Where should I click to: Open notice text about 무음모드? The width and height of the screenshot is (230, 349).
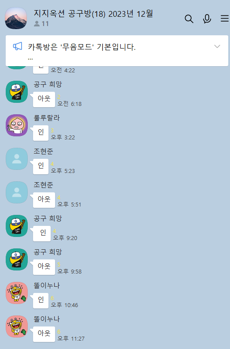(x=82, y=47)
